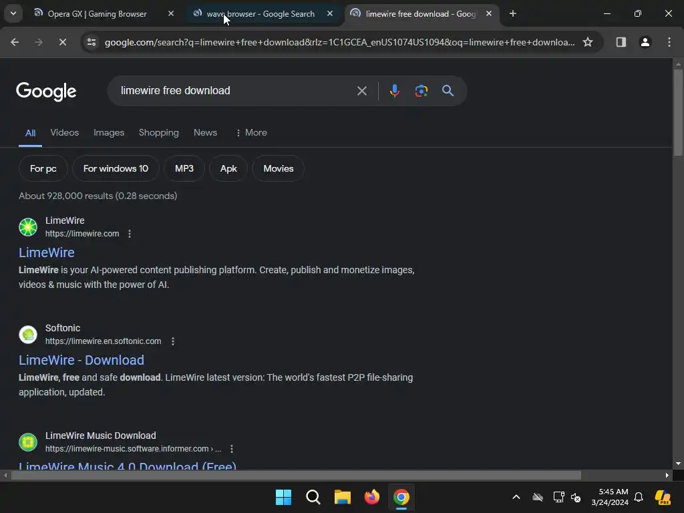Open File Explorer from taskbar
This screenshot has width=684, height=513.
(343, 497)
